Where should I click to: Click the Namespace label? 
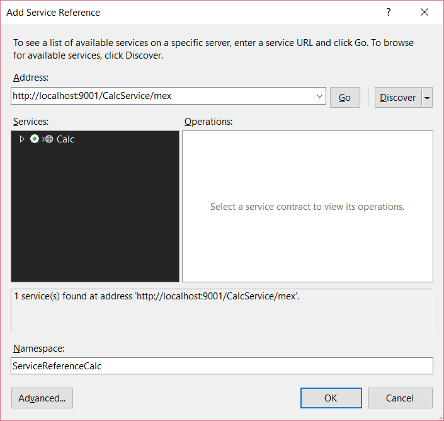pyautogui.click(x=39, y=349)
